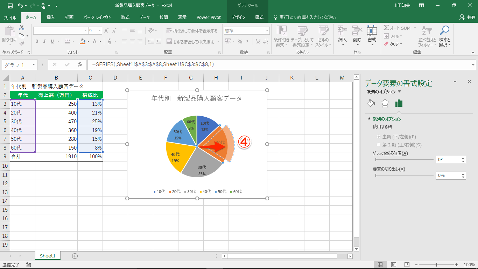The image size is (478, 269).
Task: Click the Insert Function fx icon
Action: pos(80,65)
